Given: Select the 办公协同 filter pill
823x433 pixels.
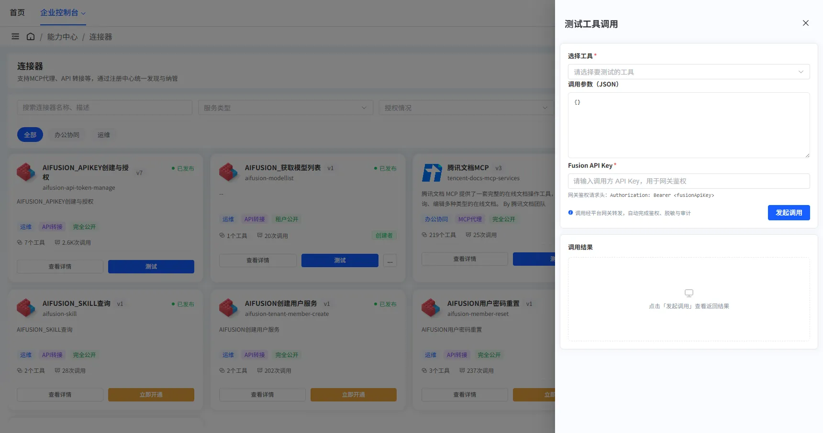Looking at the screenshot, I should click(67, 135).
